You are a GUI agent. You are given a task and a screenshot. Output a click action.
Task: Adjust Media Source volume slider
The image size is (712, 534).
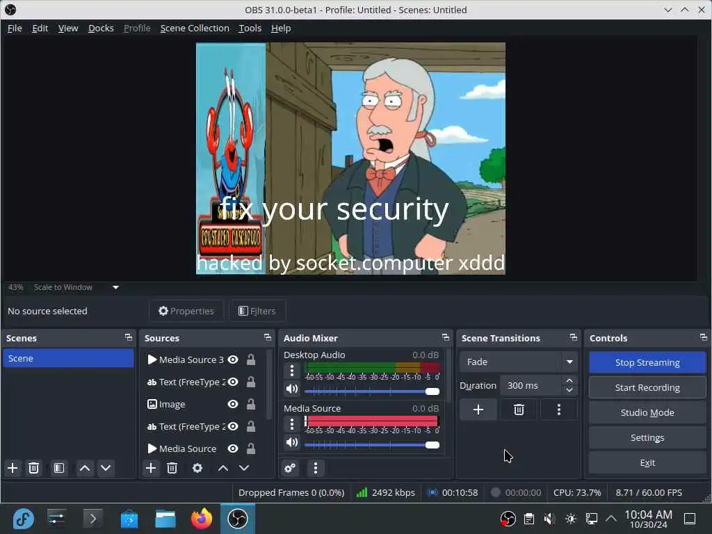tap(372, 445)
